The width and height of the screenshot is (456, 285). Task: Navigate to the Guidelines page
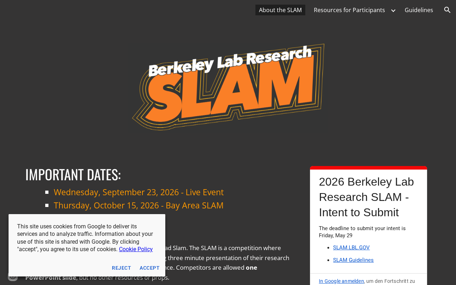click(x=419, y=10)
